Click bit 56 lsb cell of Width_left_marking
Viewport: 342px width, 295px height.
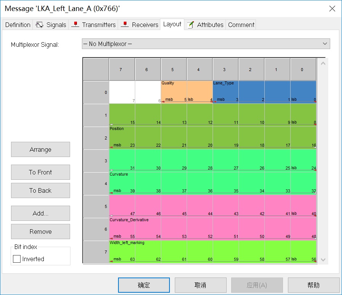(x=304, y=251)
